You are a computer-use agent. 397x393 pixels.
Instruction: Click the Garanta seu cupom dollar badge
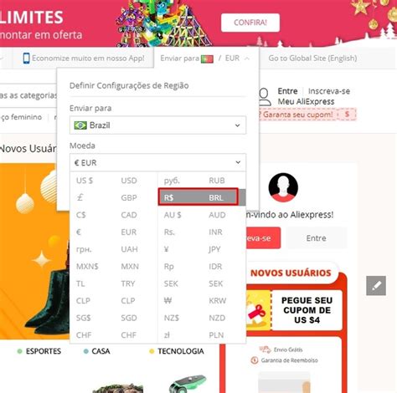click(x=347, y=115)
